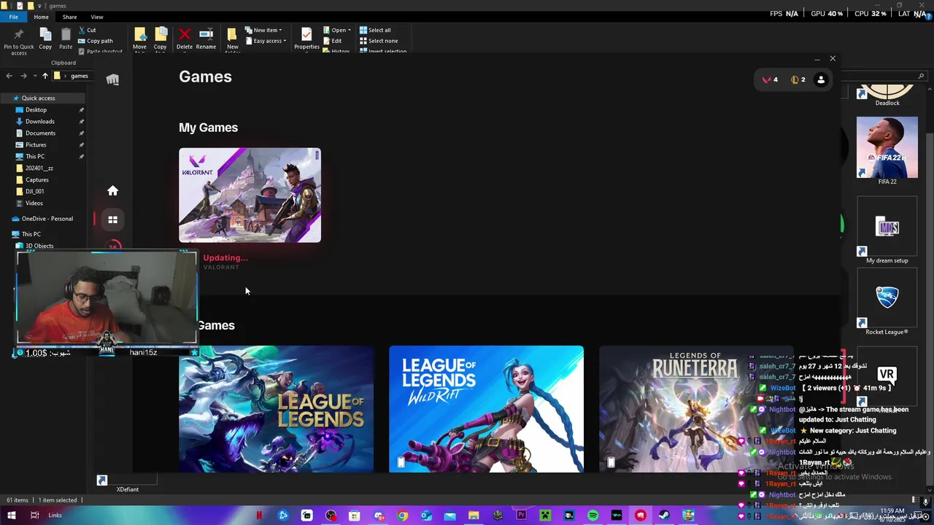Open the FIFA 22 shortcut
The height and width of the screenshot is (525, 934).
tap(887, 150)
